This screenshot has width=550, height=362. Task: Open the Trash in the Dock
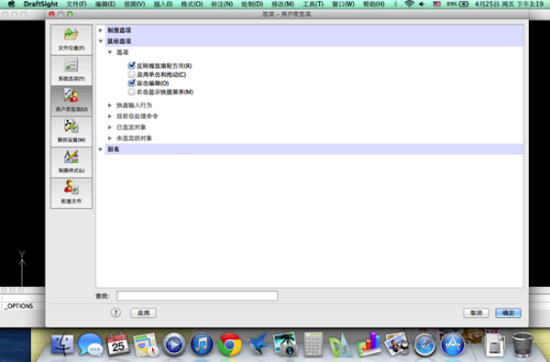(x=522, y=345)
